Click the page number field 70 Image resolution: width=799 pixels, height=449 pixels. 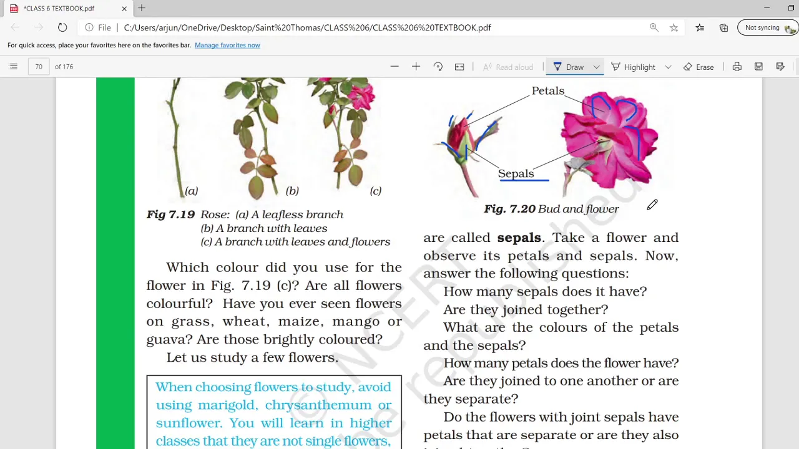coord(39,67)
